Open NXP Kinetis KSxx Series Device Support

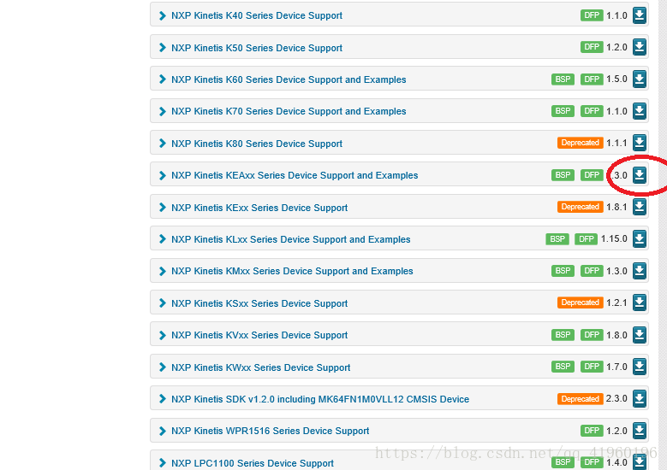[x=259, y=303]
